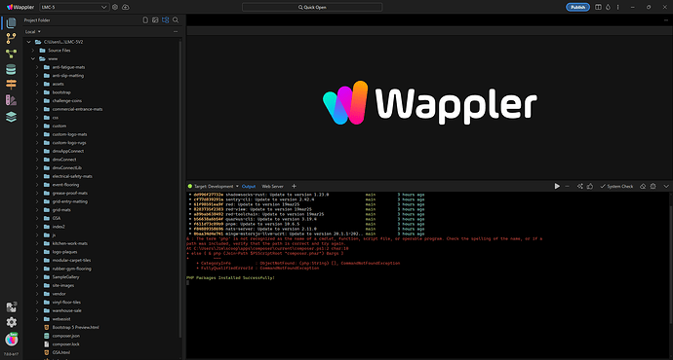Open the Theme Manager sidebar icon
The image size is (673, 360).
pos(11,100)
